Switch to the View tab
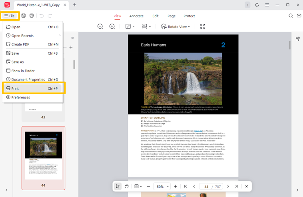 pyautogui.click(x=117, y=16)
